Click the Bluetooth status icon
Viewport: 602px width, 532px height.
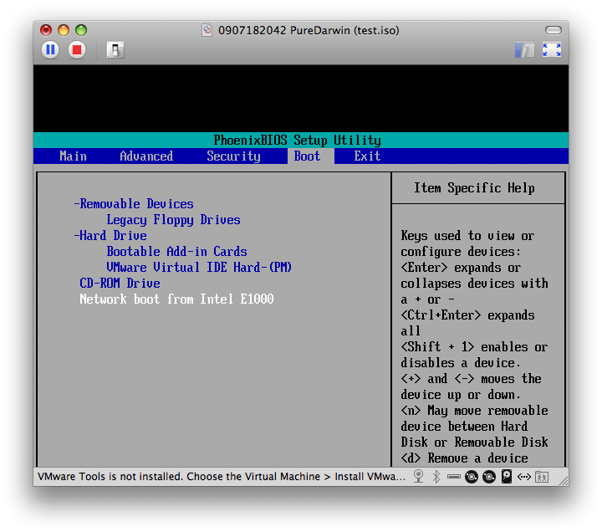436,477
